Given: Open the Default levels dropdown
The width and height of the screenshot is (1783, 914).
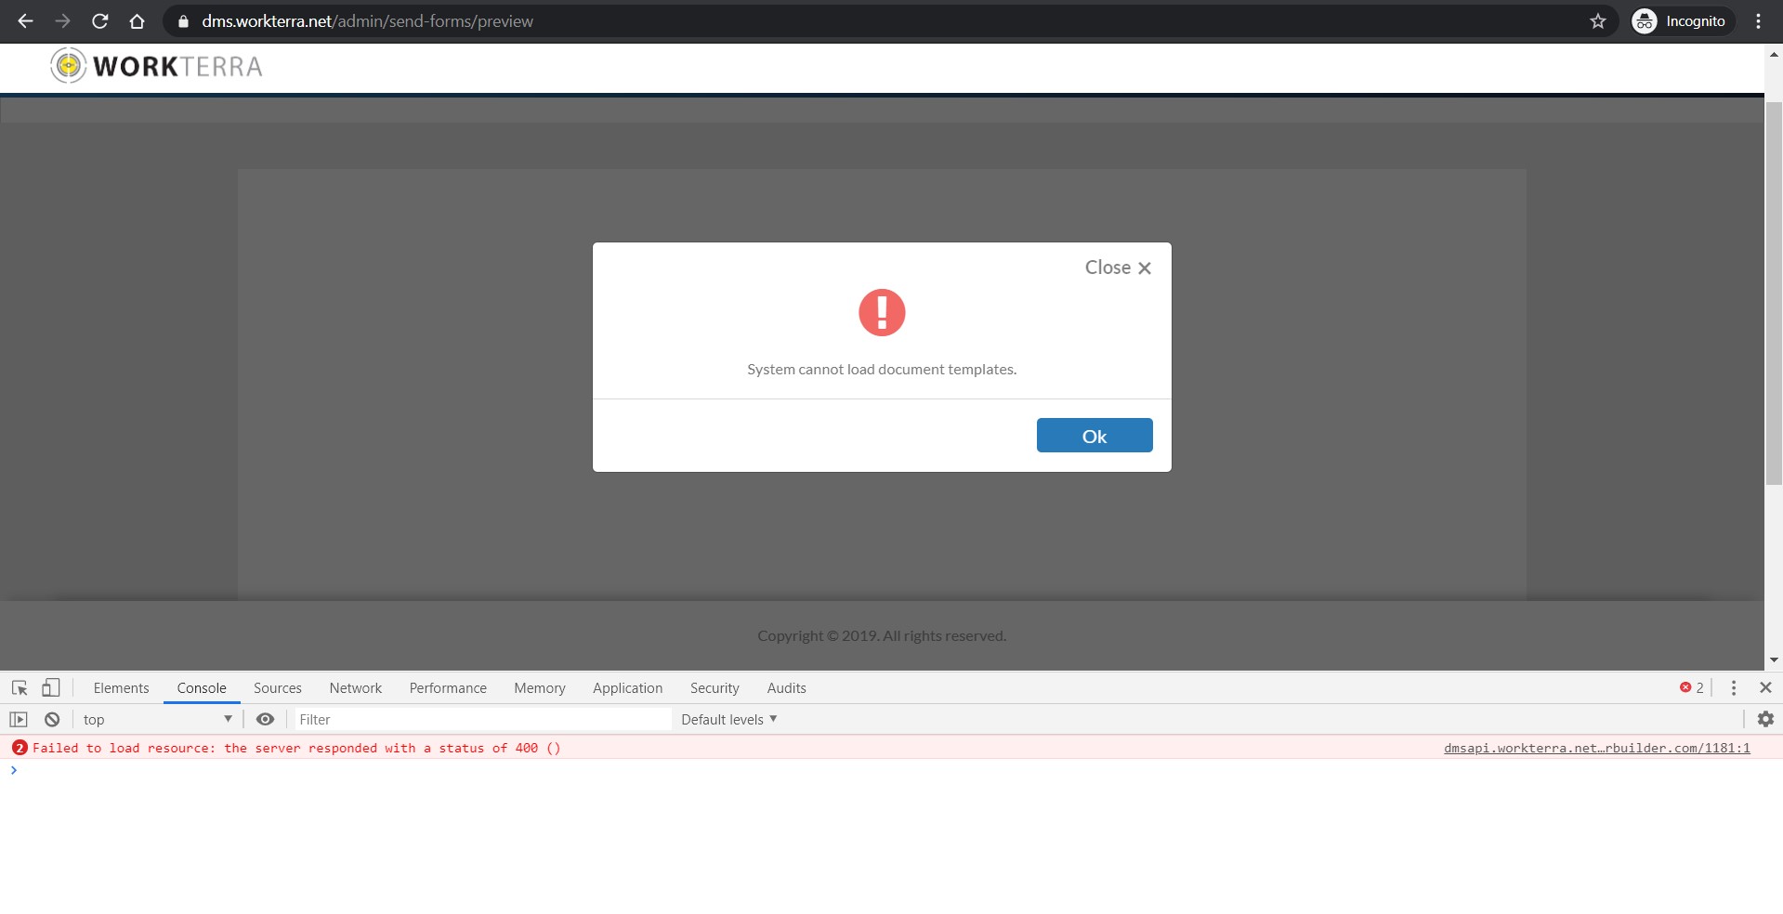Looking at the screenshot, I should [728, 719].
